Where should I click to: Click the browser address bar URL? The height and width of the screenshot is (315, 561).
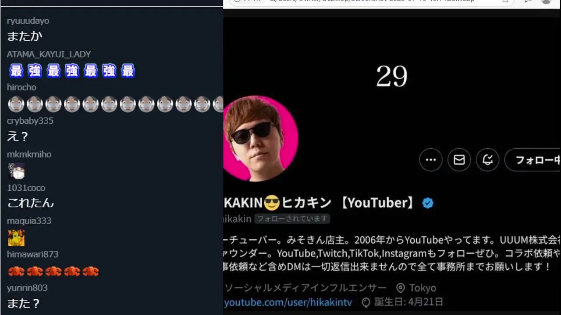tap(373, 1)
